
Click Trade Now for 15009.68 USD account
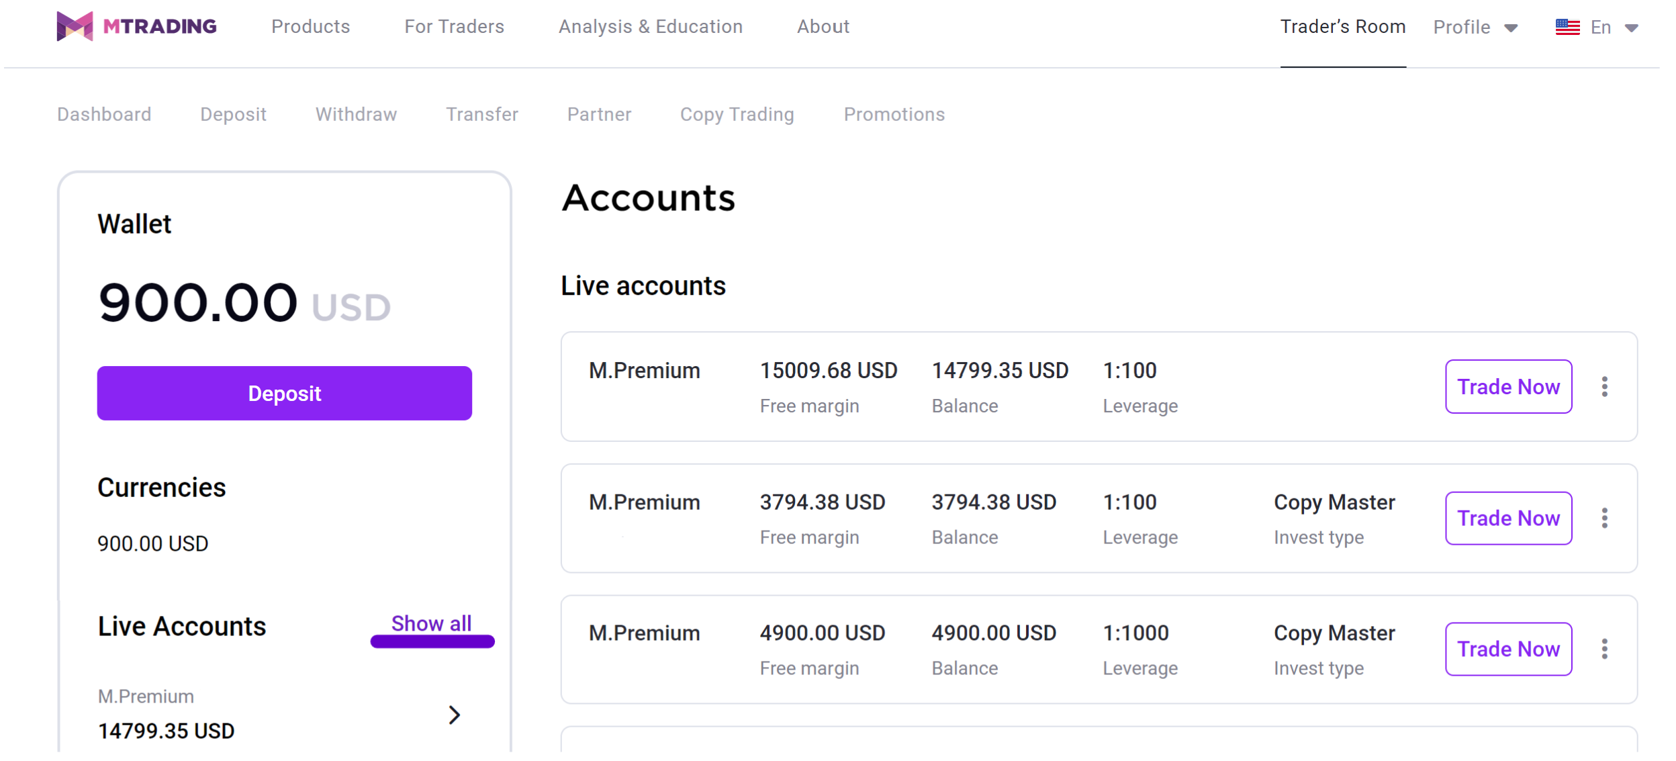click(1507, 387)
